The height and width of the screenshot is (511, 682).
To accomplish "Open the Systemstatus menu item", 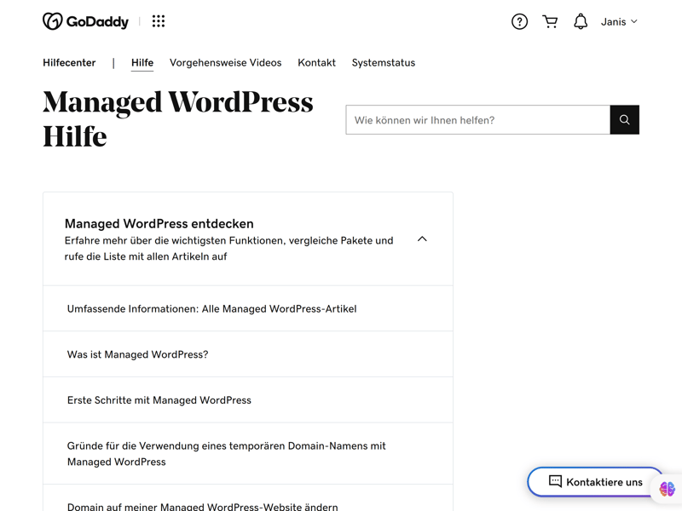I will [384, 63].
